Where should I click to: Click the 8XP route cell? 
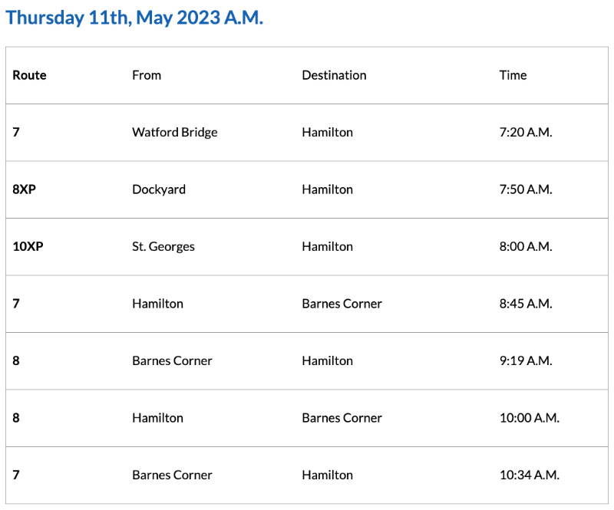[x=24, y=189]
